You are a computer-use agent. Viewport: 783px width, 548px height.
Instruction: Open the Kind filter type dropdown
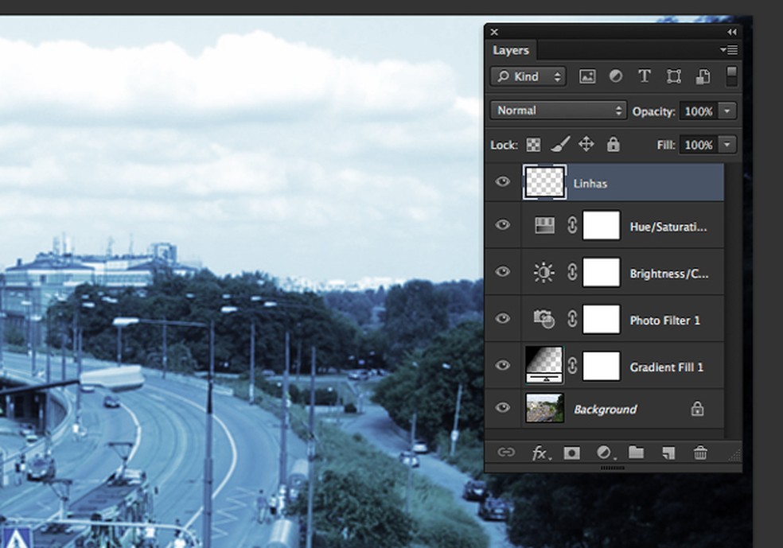coord(528,76)
